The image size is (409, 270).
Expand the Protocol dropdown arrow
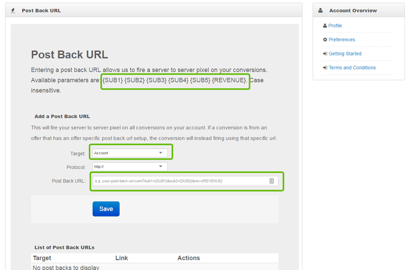(161, 167)
